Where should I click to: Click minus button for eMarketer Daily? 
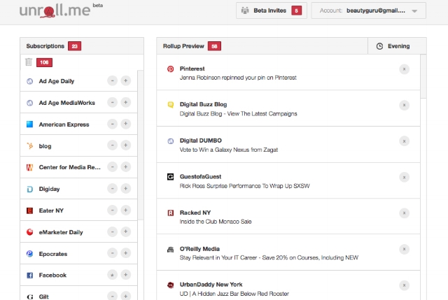pyautogui.click(x=112, y=231)
